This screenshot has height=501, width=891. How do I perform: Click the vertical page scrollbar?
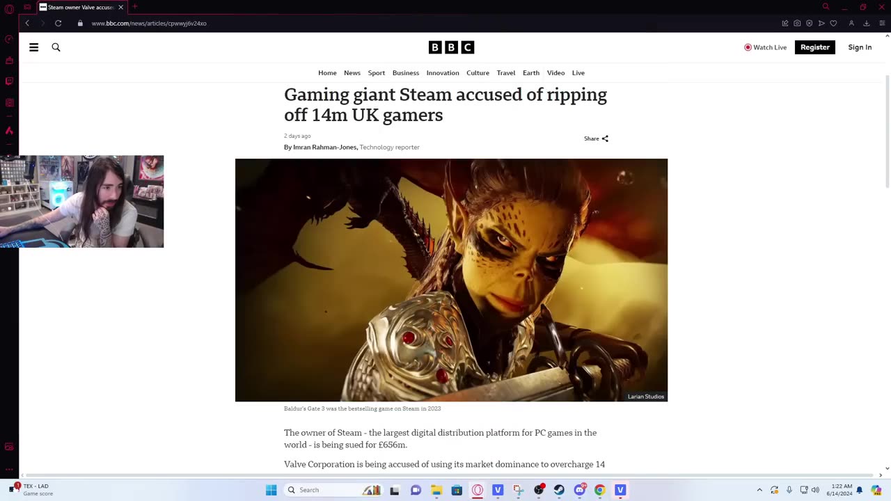887,131
